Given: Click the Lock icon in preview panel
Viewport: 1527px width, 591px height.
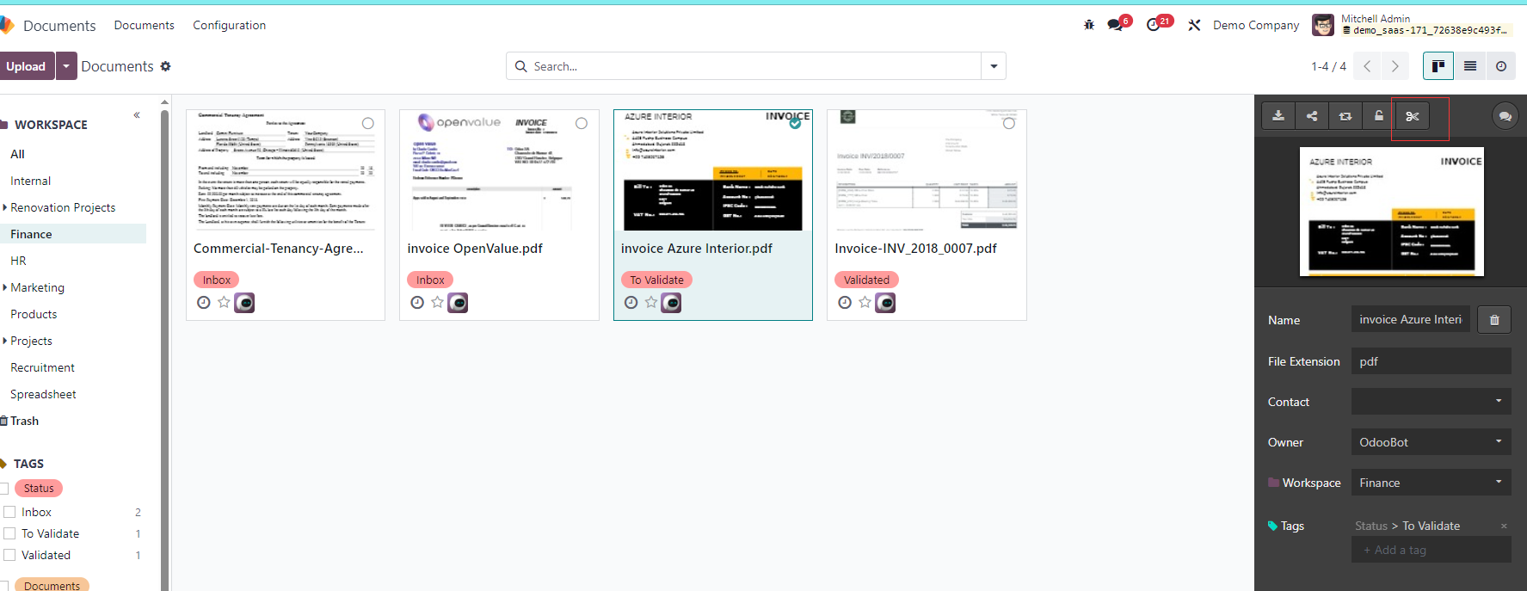Looking at the screenshot, I should [x=1379, y=115].
